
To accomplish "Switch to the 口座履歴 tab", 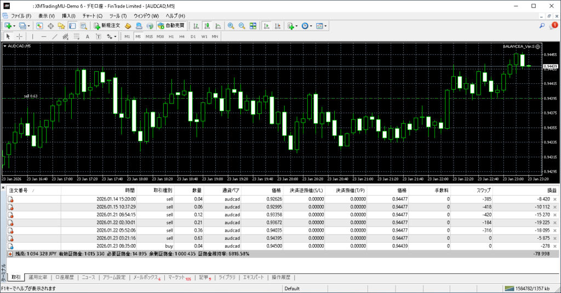I will click(x=65, y=278).
